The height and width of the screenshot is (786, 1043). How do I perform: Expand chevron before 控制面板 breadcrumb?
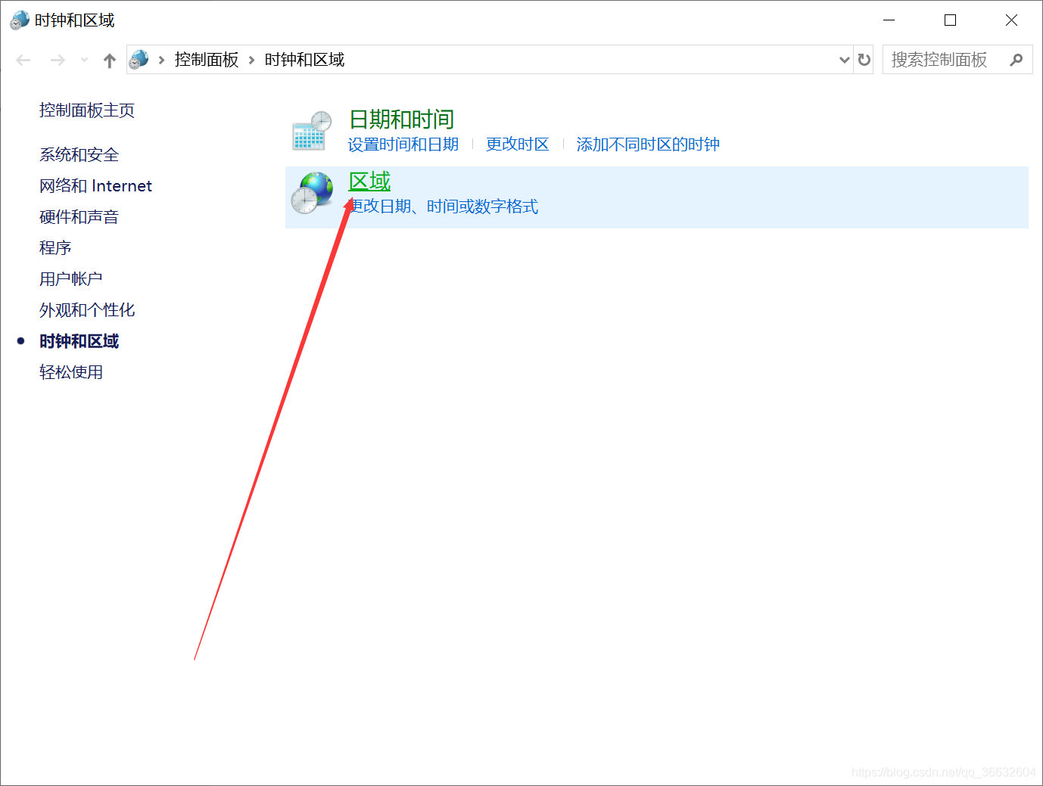pyautogui.click(x=162, y=60)
